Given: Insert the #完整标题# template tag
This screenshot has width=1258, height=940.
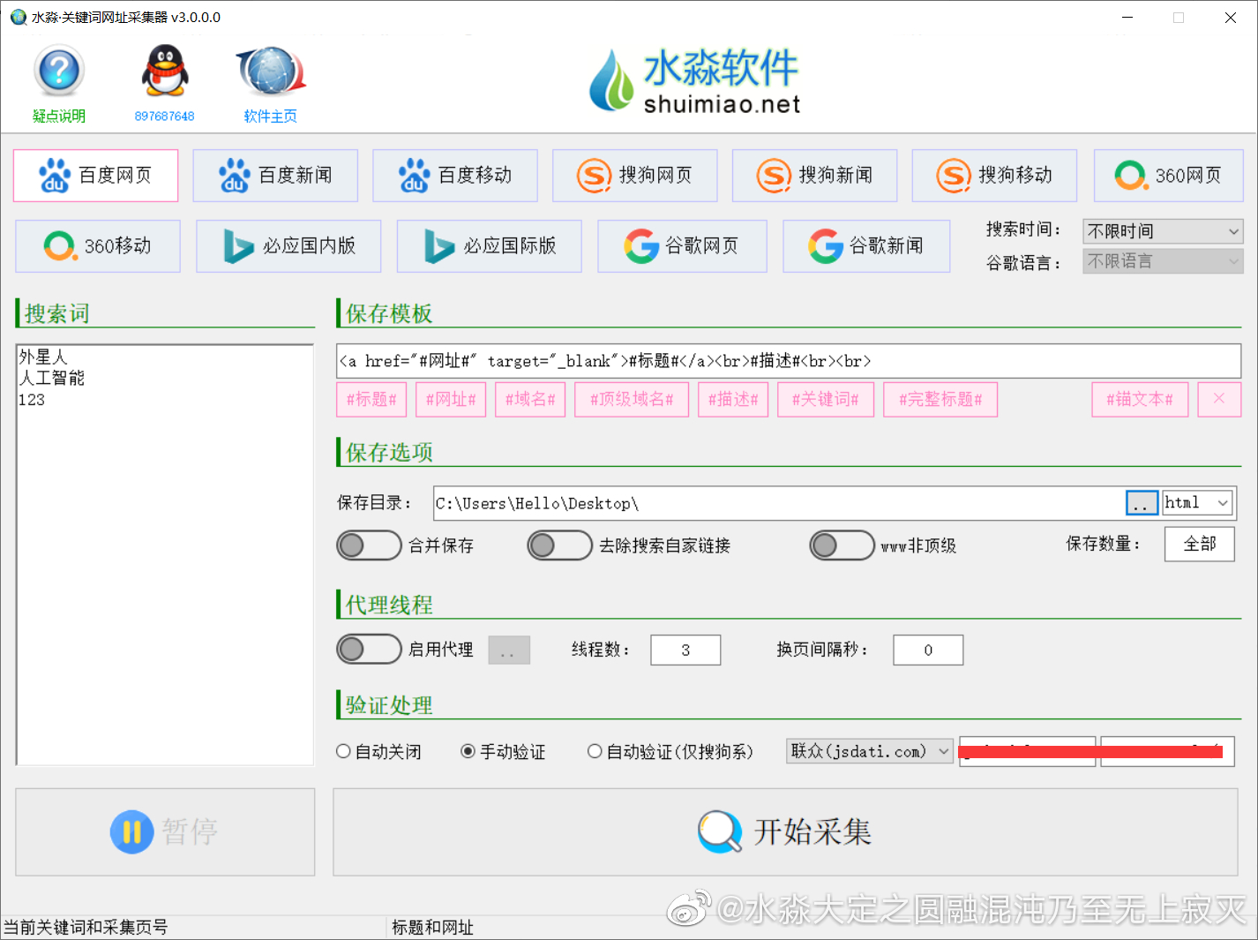Looking at the screenshot, I should pos(940,400).
